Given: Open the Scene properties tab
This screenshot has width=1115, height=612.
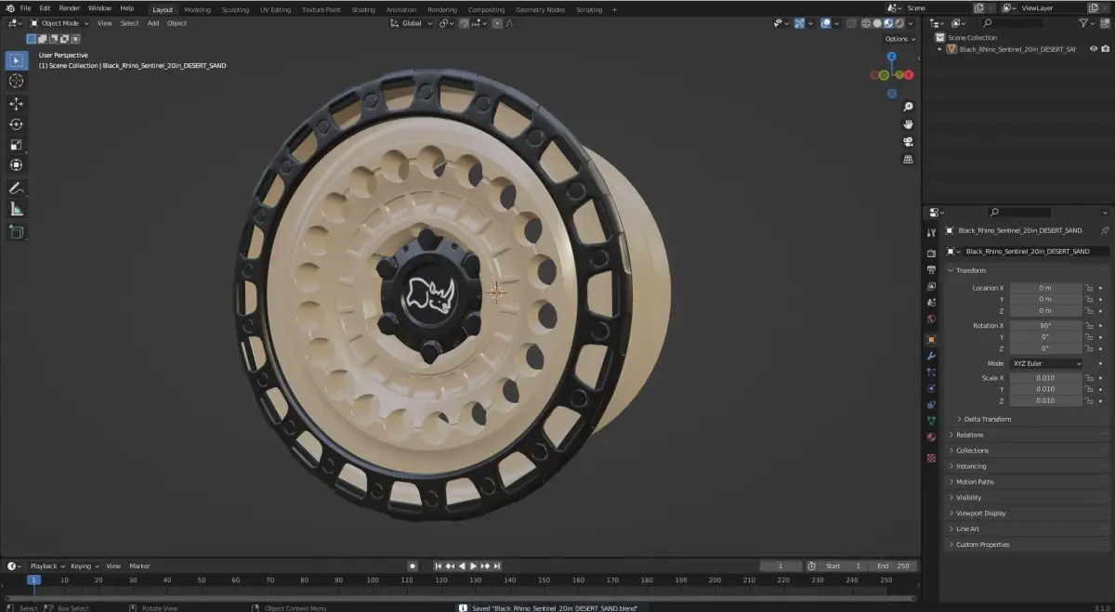Looking at the screenshot, I should coord(931,303).
